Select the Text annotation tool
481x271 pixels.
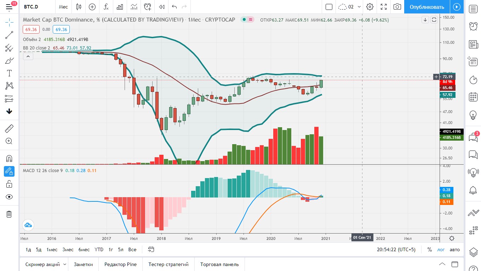[x=9, y=73]
